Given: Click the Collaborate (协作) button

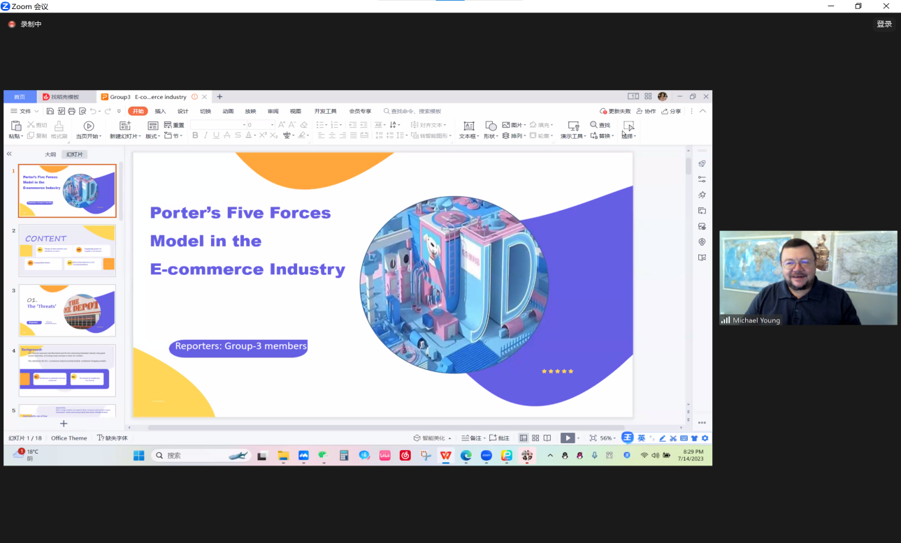Looking at the screenshot, I should (646, 111).
